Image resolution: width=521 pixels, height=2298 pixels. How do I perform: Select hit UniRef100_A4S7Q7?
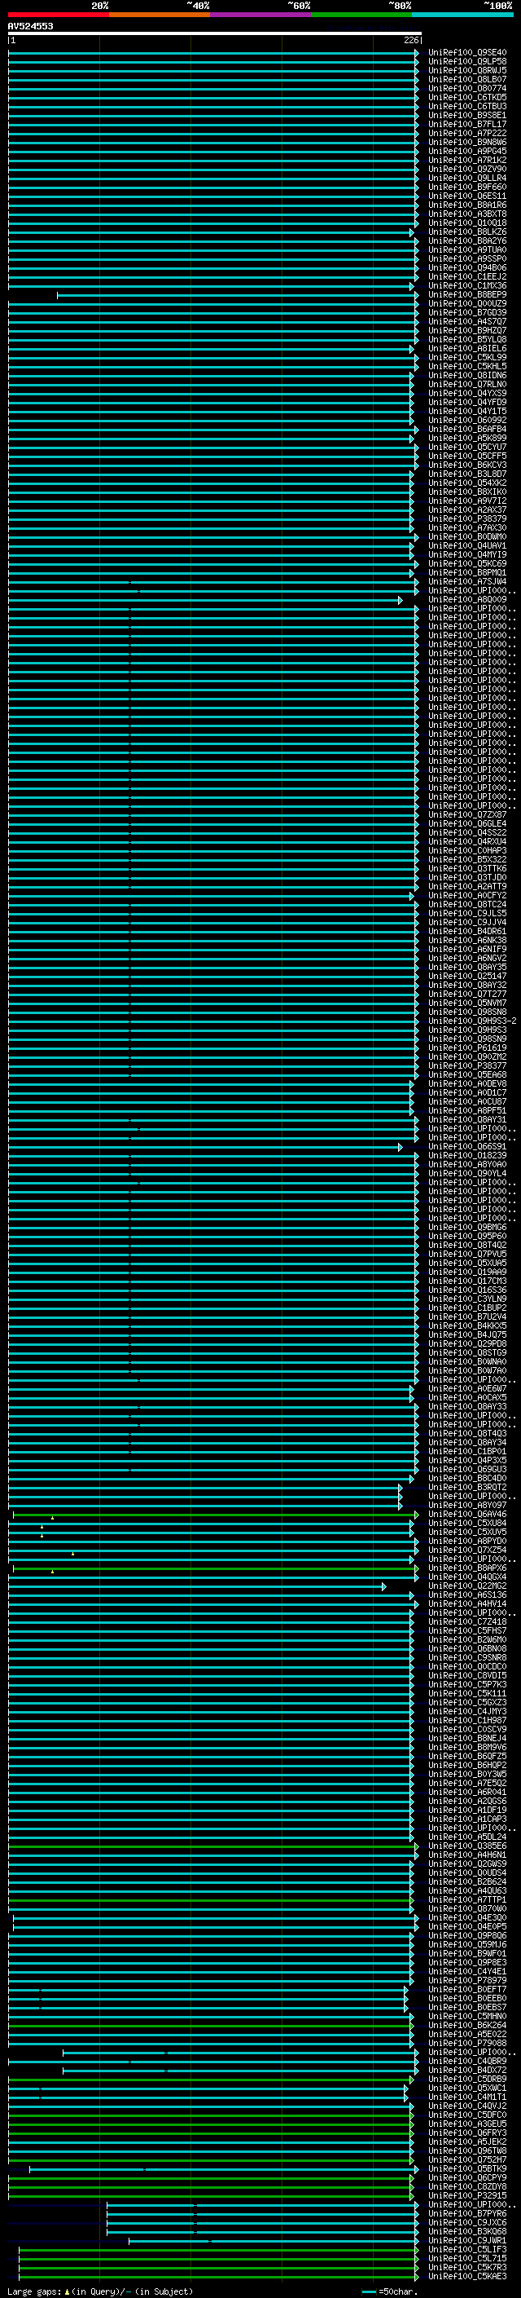click(467, 321)
